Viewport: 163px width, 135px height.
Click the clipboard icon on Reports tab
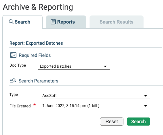pyautogui.click(x=53, y=22)
